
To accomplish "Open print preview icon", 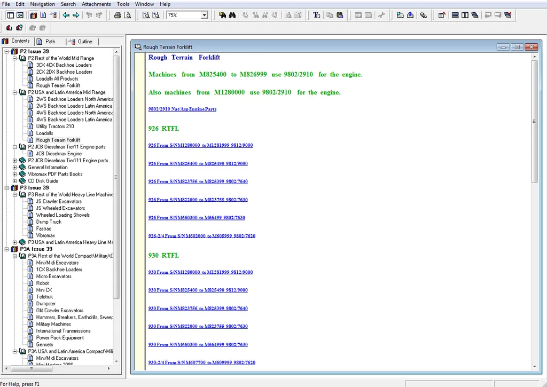I will (x=127, y=15).
